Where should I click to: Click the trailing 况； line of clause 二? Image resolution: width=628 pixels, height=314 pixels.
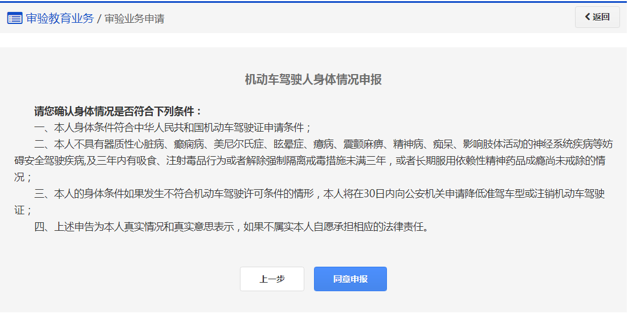[x=23, y=177]
